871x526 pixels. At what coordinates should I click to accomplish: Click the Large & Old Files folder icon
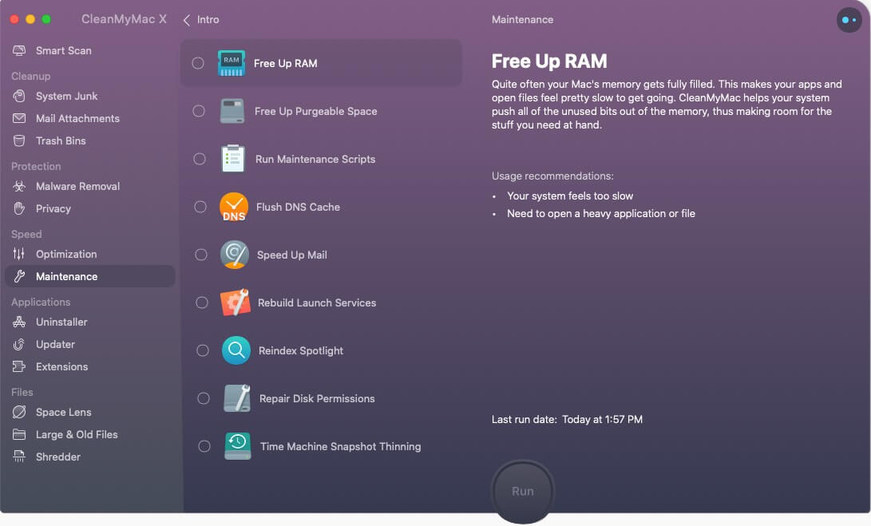[x=19, y=434]
